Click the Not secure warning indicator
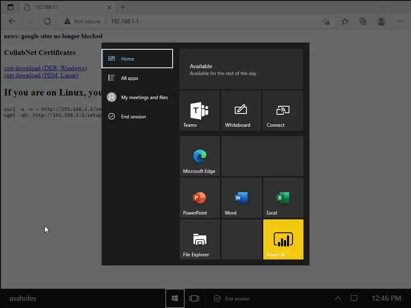 82,21
